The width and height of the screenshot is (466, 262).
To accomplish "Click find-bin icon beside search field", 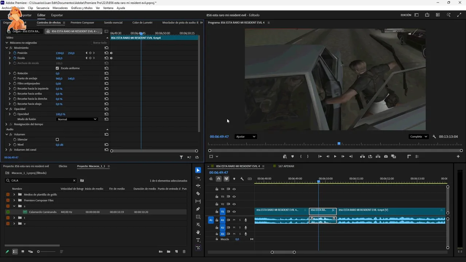I will click(x=82, y=180).
